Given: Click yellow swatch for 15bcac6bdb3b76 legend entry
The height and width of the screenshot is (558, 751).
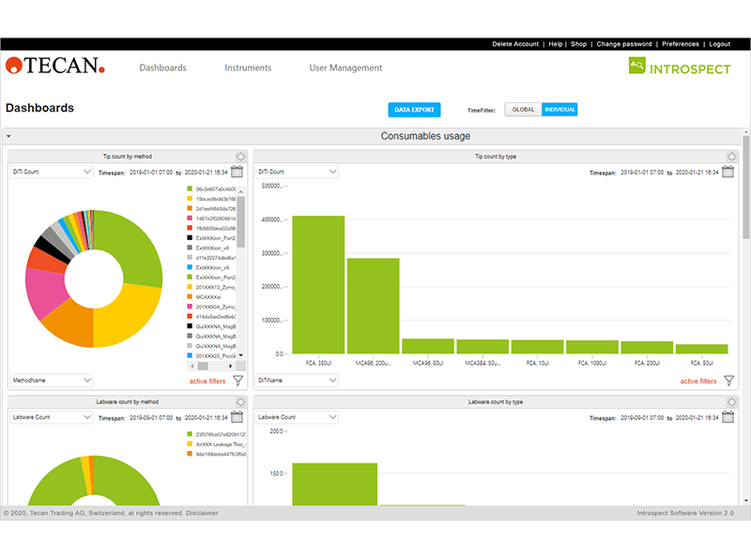Looking at the screenshot, I should click(x=190, y=199).
